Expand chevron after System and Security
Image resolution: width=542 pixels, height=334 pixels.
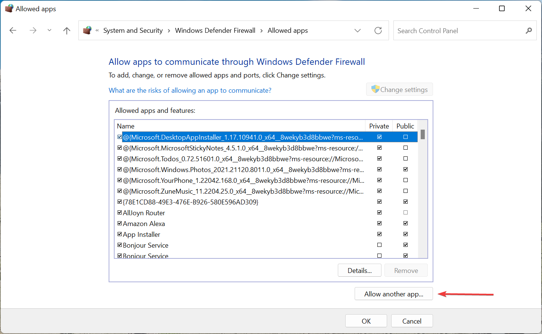[x=169, y=31]
